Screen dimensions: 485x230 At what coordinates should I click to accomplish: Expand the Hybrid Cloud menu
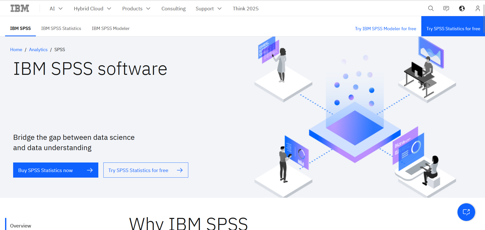93,9
